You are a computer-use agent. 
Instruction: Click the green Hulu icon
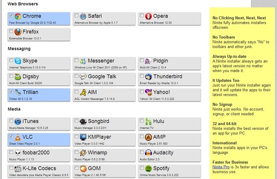pyautogui.click(x=148, y=122)
